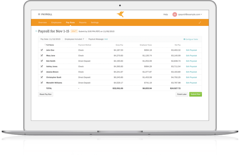Image resolution: width=240 pixels, height=160 pixels.
Task: Open the zpayroll@example.com account dropdown
Action: click(x=190, y=14)
